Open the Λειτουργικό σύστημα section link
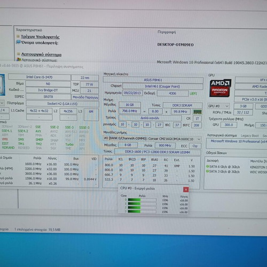Image resolution: width=267 pixels, height=267 pixels. 41,54
